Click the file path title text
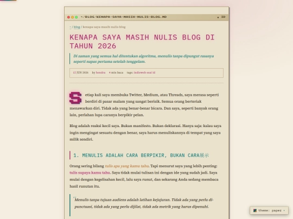 tap(124, 17)
